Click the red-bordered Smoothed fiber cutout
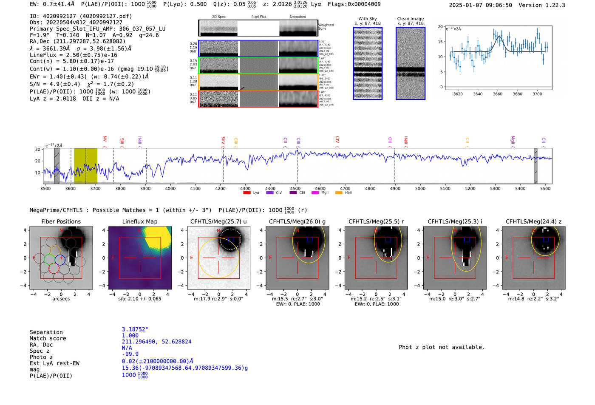 coord(298,99)
